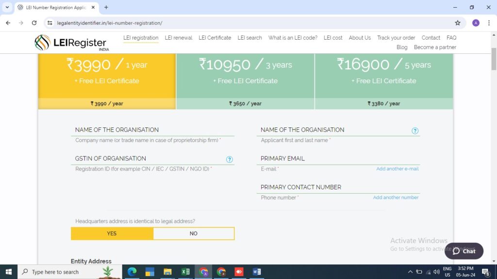
Task: Select NO for identical headquarters address
Action: click(x=194, y=233)
